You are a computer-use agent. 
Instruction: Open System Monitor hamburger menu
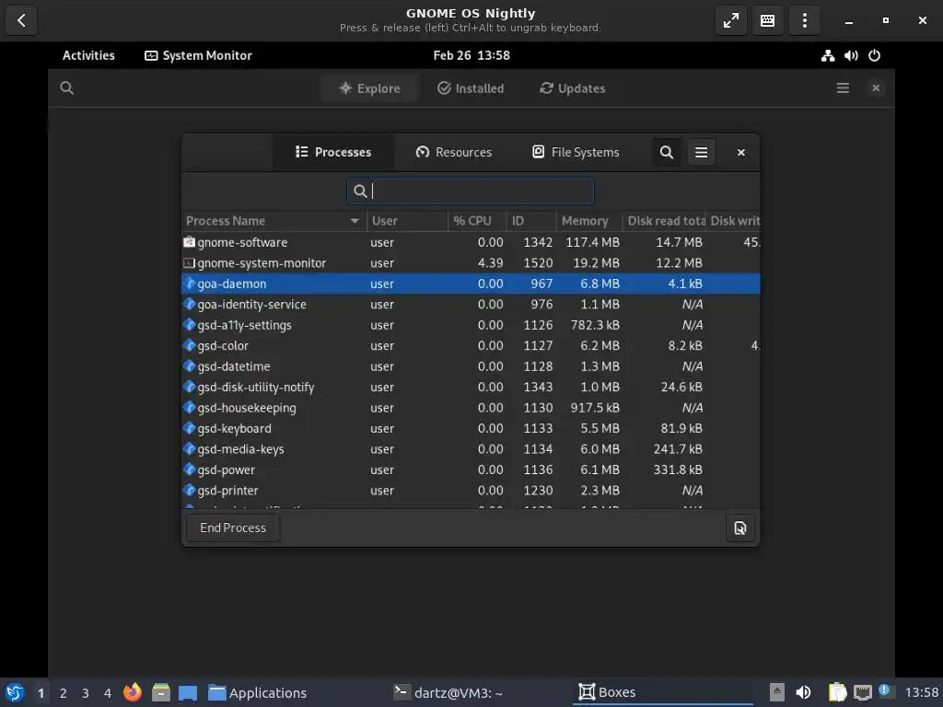701,153
